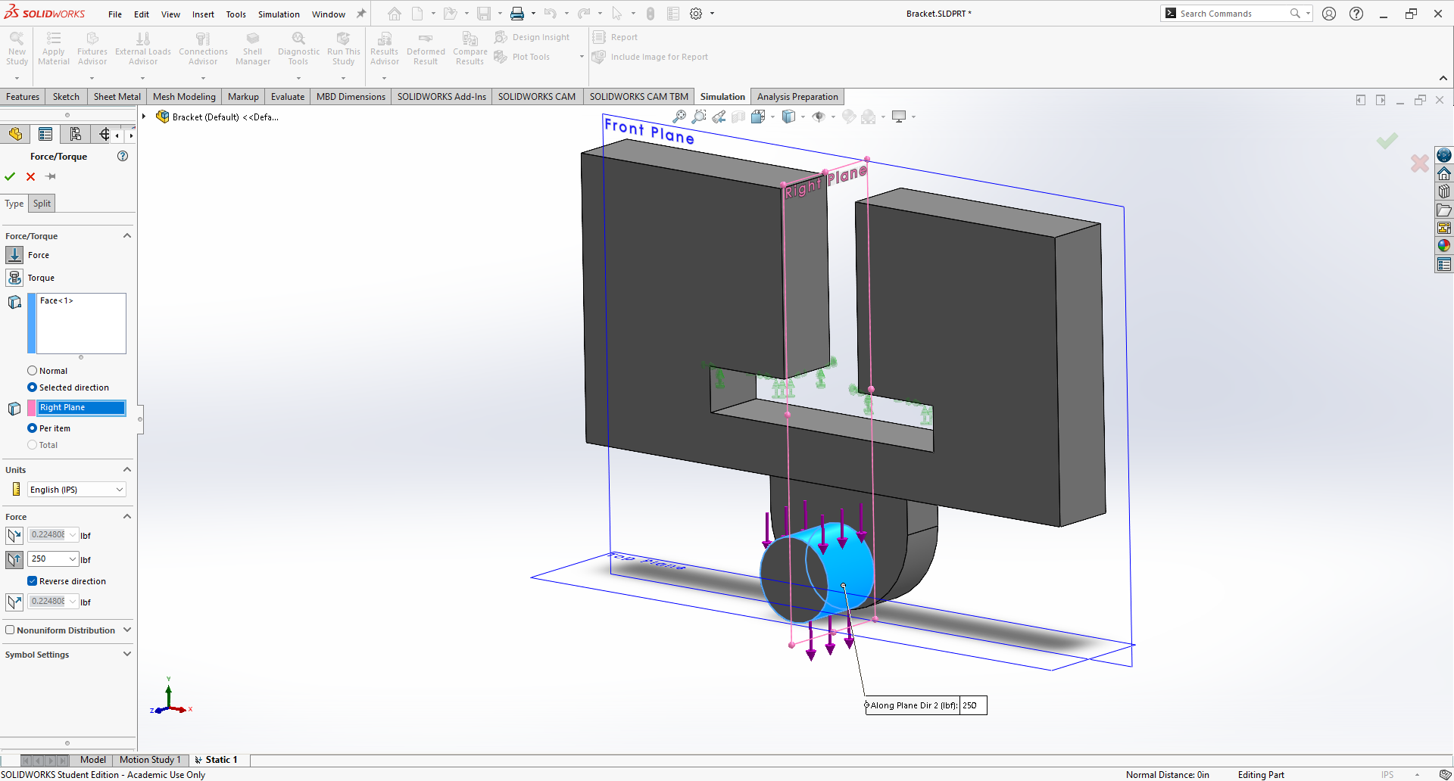
Task: Collapse the Force/Torque section chevron
Action: click(127, 236)
